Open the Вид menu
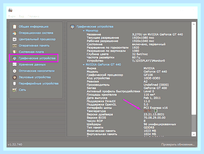204x154 pixels. [x=21, y=16]
